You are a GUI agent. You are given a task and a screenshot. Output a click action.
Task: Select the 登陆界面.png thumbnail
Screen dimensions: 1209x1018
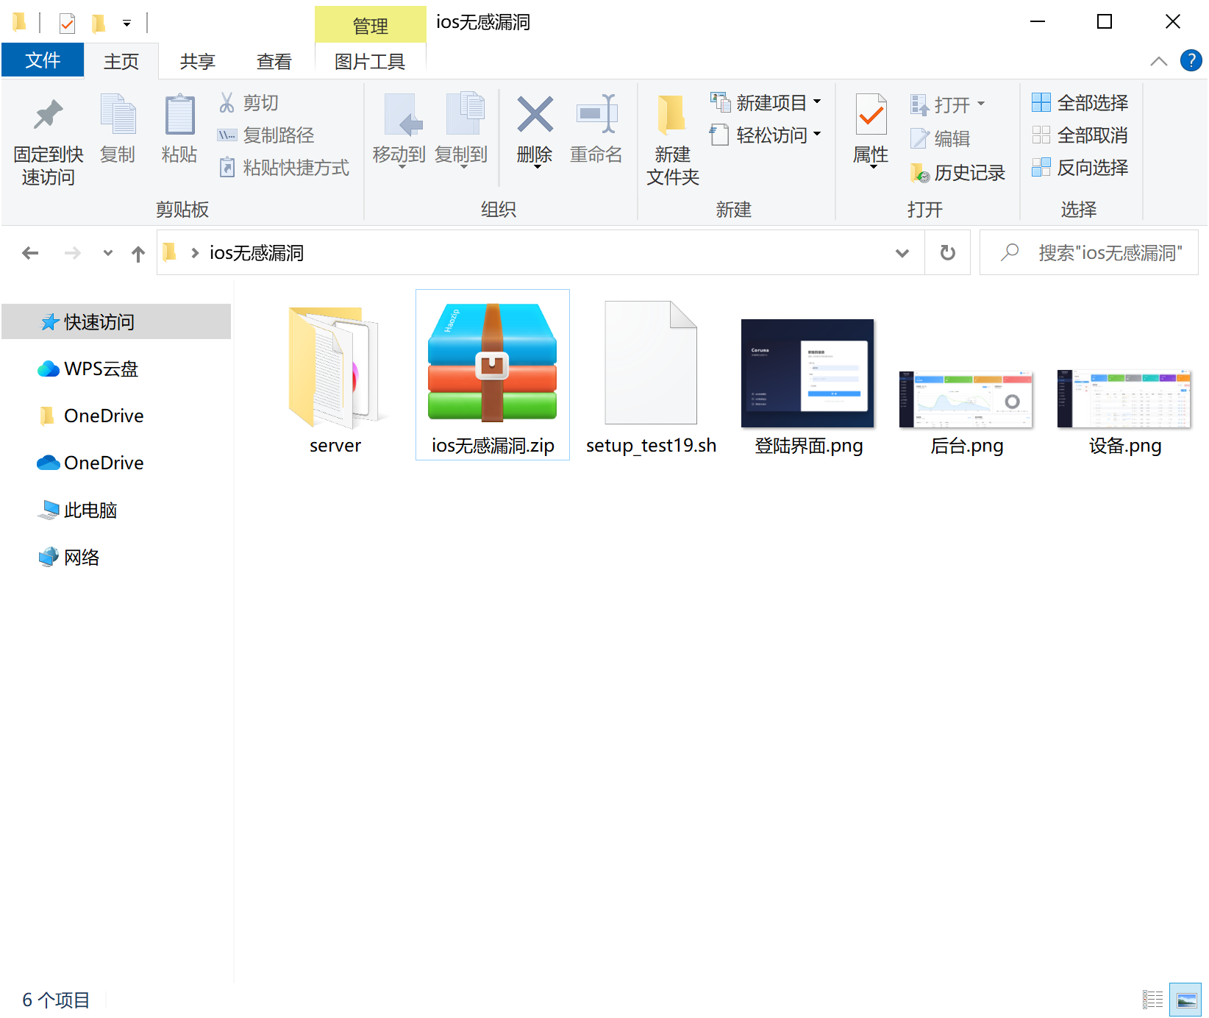[807, 373]
